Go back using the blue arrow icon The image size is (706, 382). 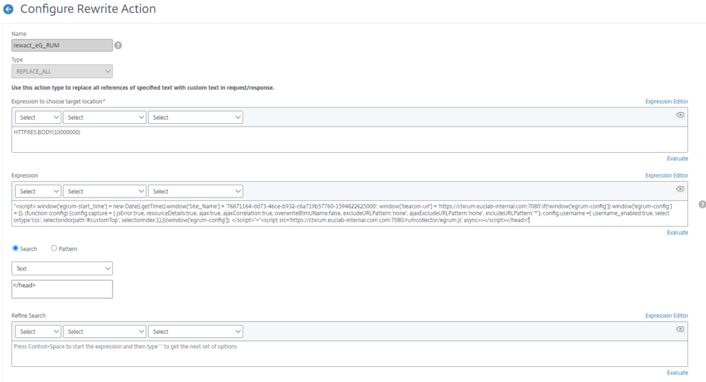tap(8, 9)
